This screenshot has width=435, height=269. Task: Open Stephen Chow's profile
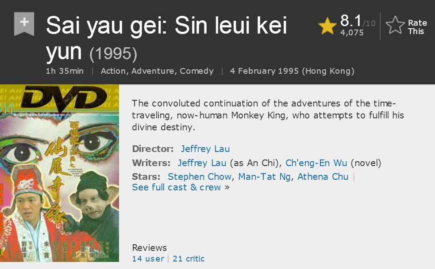(x=199, y=177)
